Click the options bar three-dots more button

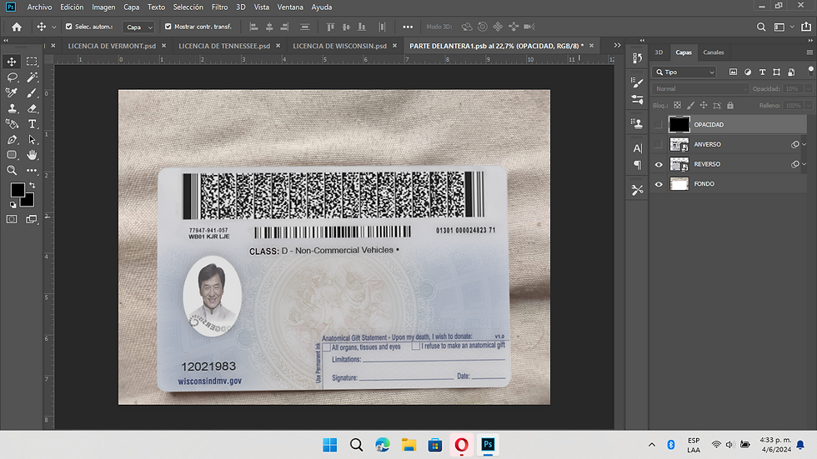(x=408, y=27)
